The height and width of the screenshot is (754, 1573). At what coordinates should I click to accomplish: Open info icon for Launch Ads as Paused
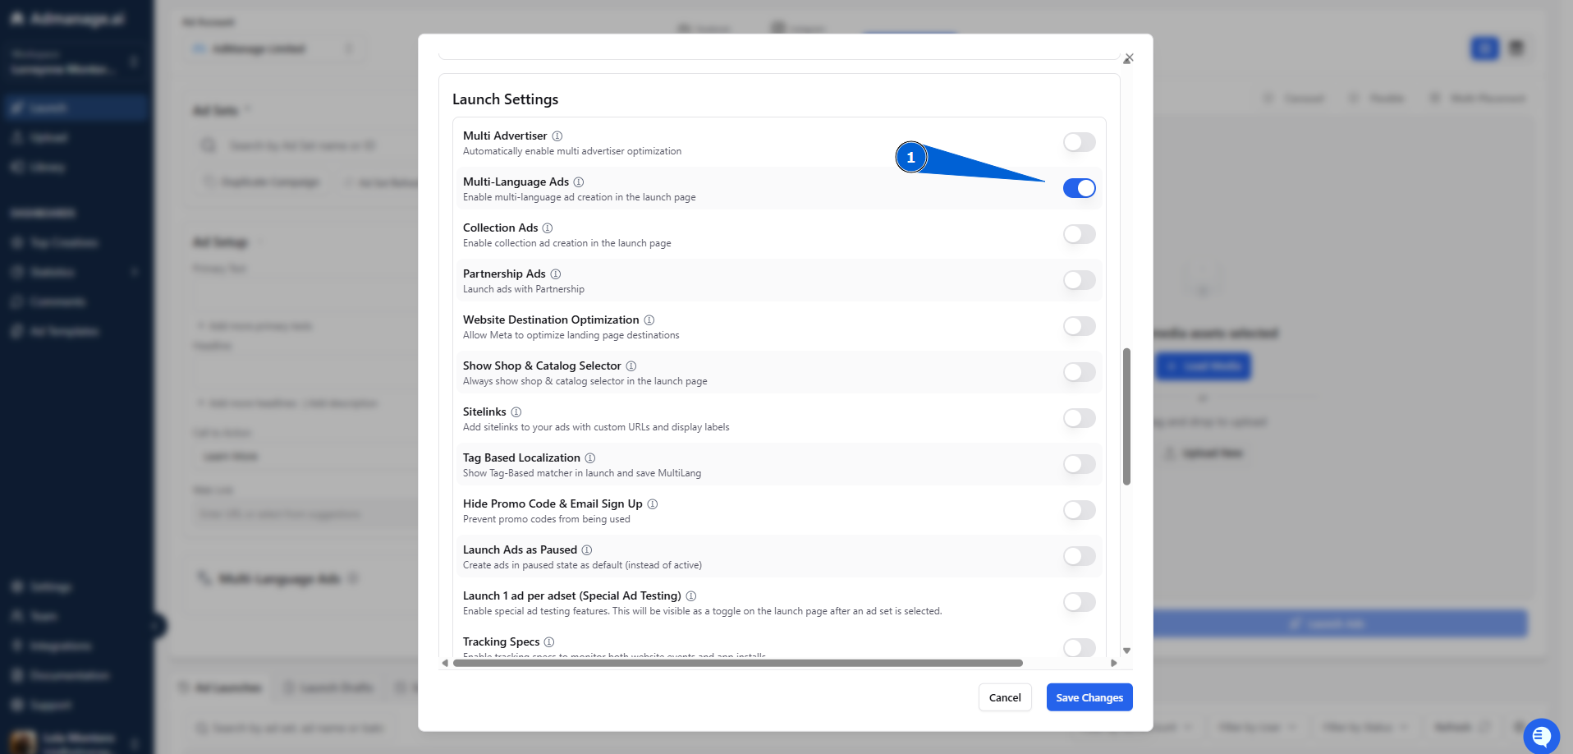(x=587, y=550)
